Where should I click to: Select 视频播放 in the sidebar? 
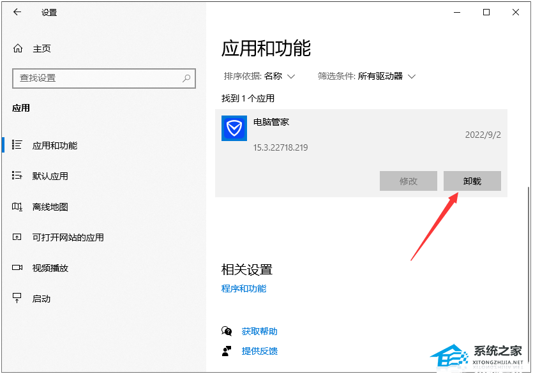(x=103, y=268)
